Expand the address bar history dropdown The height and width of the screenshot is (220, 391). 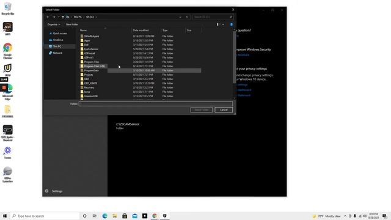(180, 17)
